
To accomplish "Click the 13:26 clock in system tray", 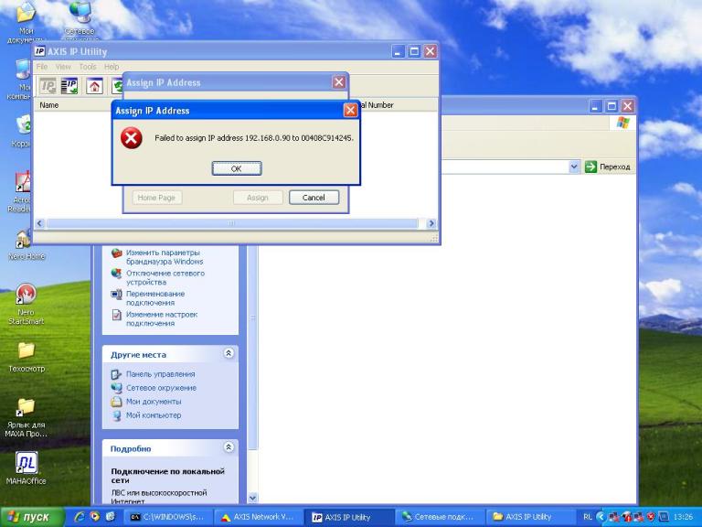I will coord(683,517).
